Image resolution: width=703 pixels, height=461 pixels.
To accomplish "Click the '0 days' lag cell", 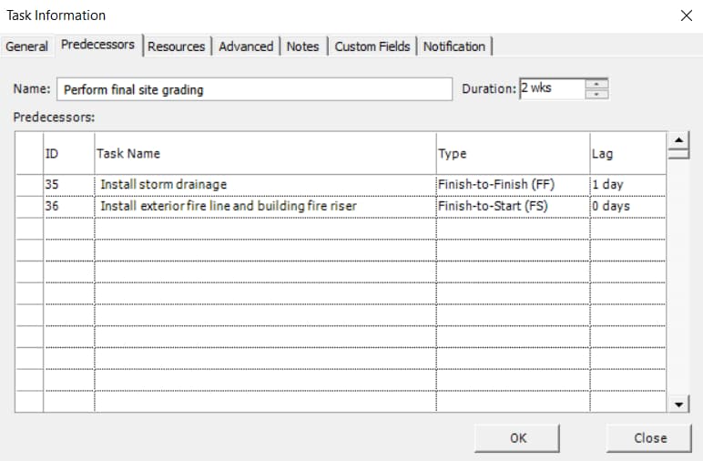I will point(627,206).
